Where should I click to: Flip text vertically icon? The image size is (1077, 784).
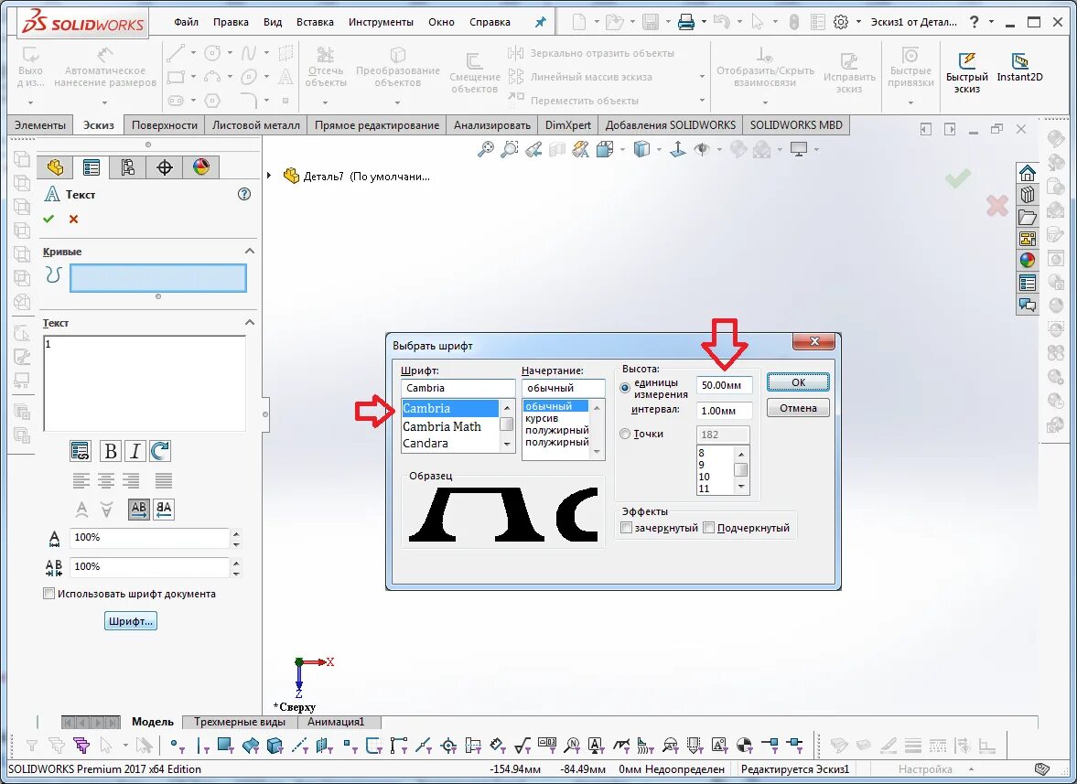[106, 510]
